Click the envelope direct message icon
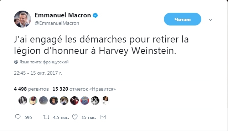 pyautogui.click(x=103, y=117)
